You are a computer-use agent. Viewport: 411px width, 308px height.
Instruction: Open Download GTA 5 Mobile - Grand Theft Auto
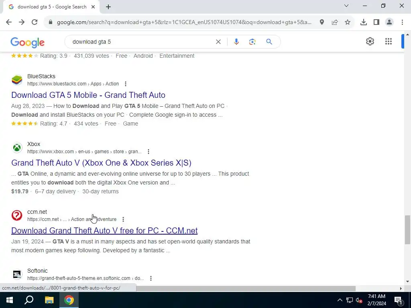(88, 95)
